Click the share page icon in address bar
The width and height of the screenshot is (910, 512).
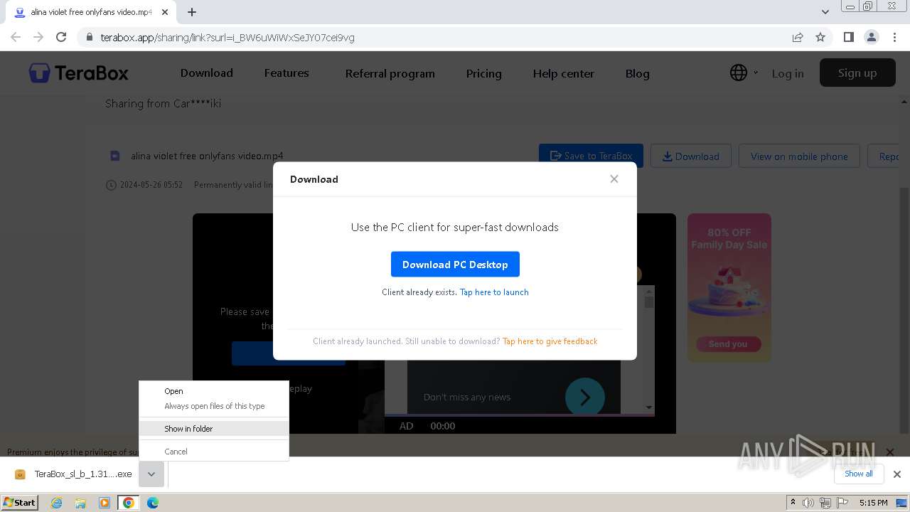click(798, 37)
